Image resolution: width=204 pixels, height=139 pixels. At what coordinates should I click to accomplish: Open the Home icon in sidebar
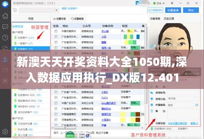(x=5, y=16)
